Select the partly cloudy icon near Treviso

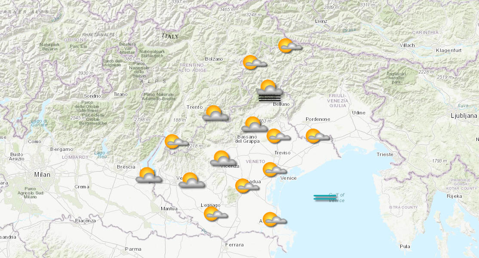pyautogui.click(x=277, y=137)
